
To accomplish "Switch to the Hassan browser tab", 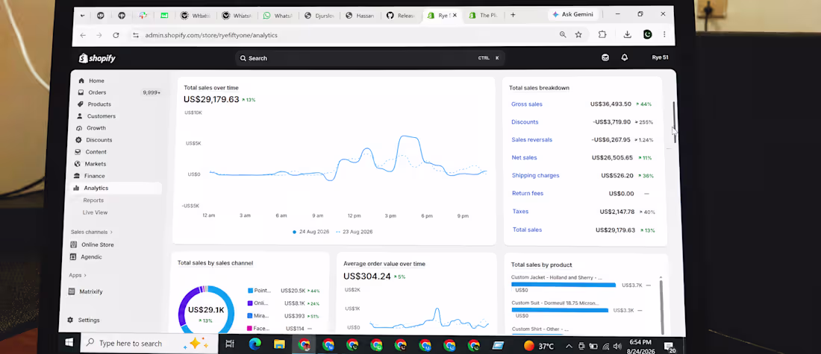I will (x=360, y=16).
